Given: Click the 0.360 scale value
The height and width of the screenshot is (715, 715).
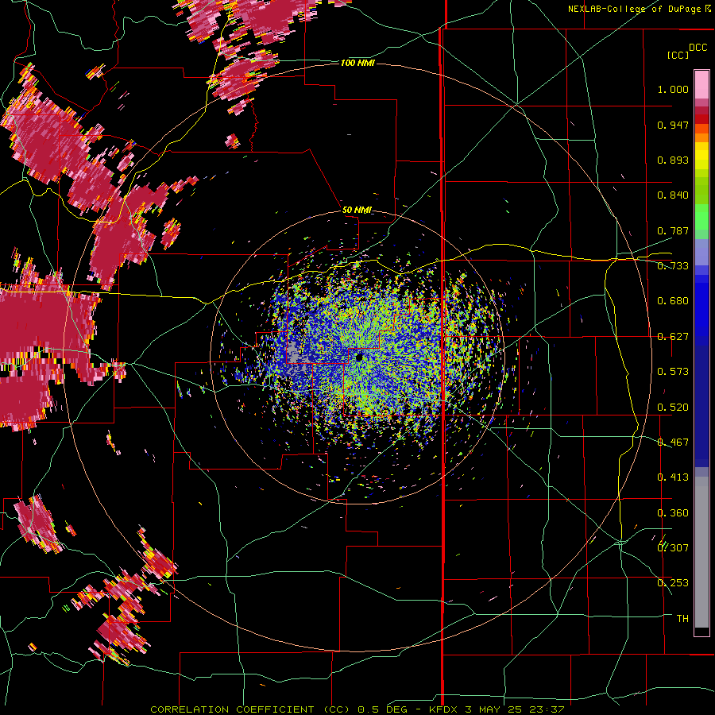Looking at the screenshot, I should click(x=673, y=513).
